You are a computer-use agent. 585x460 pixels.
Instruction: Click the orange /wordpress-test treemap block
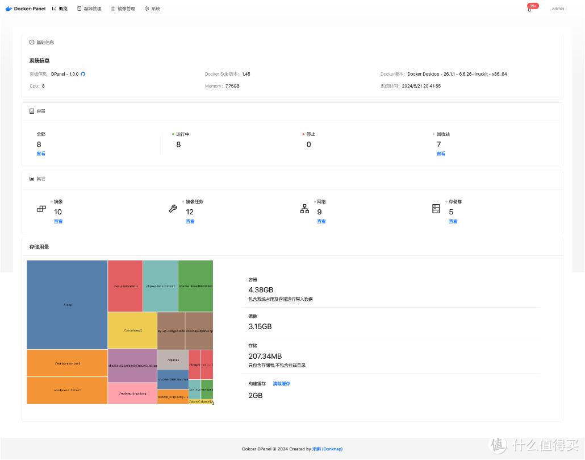coord(67,363)
